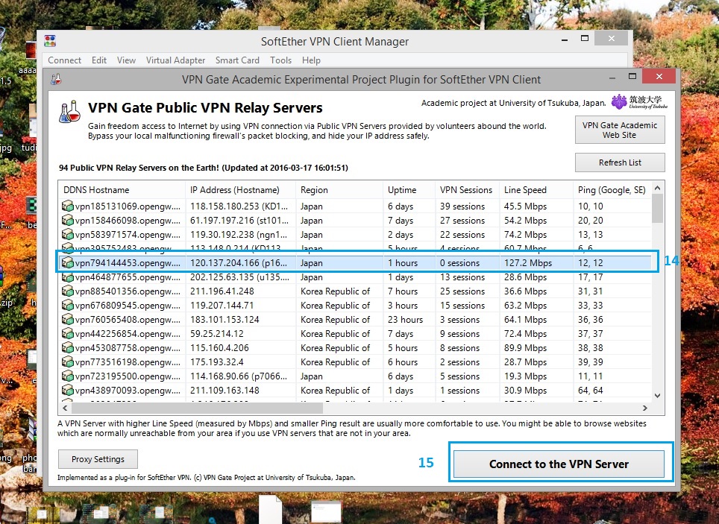Click the horizontal scrollbar thumb of server list
Viewport: 719px width, 524px height.
[197, 408]
